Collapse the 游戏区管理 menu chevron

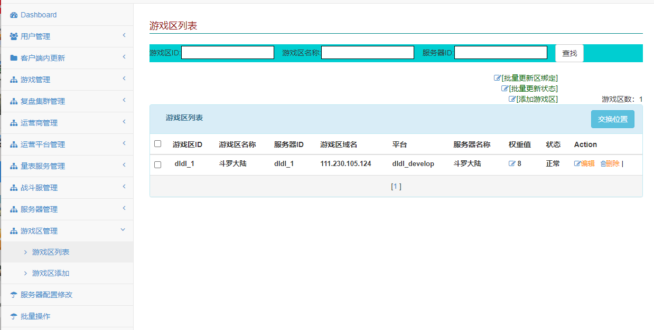click(123, 230)
